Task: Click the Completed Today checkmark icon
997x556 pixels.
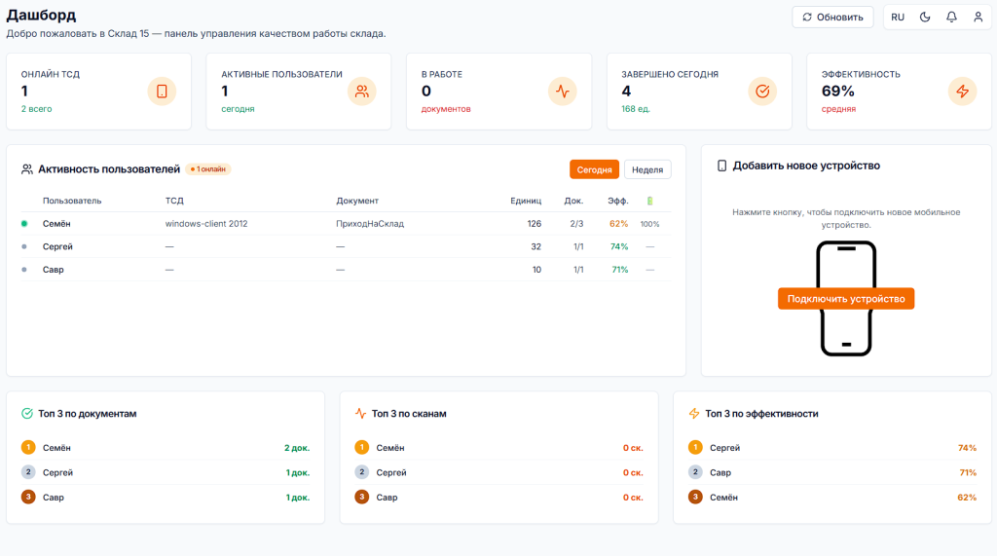Action: [762, 92]
